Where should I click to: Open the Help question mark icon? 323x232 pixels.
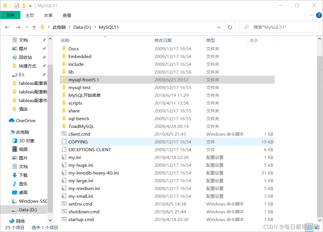point(319,15)
